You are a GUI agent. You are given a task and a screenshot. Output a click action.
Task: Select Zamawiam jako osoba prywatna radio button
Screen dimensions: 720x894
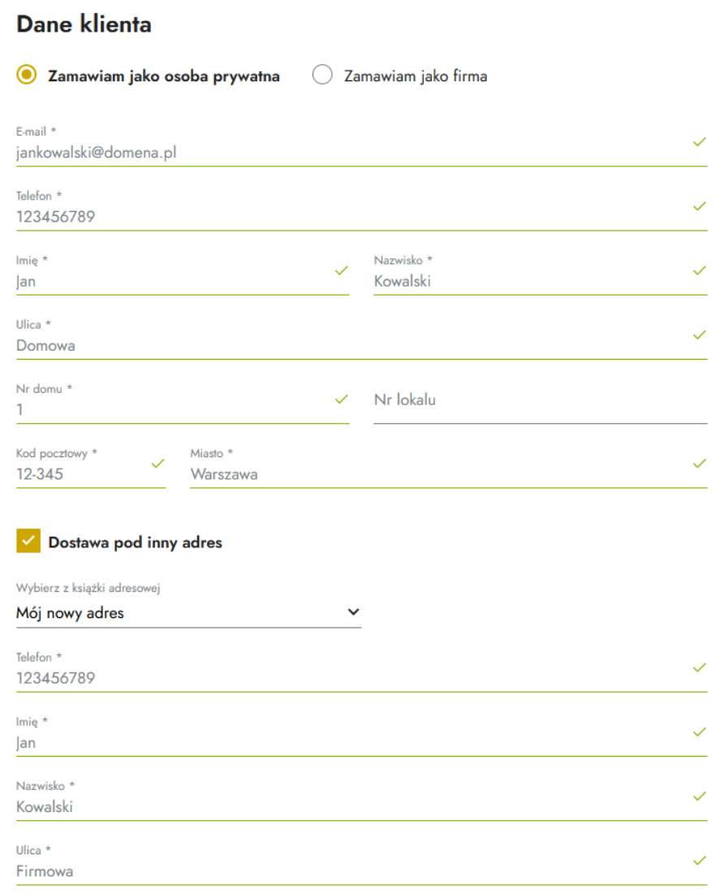click(x=26, y=75)
